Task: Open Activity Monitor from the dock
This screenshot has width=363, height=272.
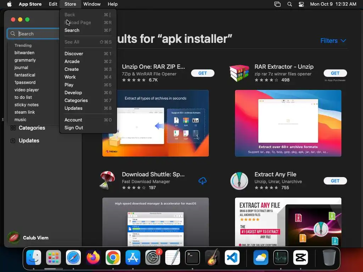Action: point(281,257)
